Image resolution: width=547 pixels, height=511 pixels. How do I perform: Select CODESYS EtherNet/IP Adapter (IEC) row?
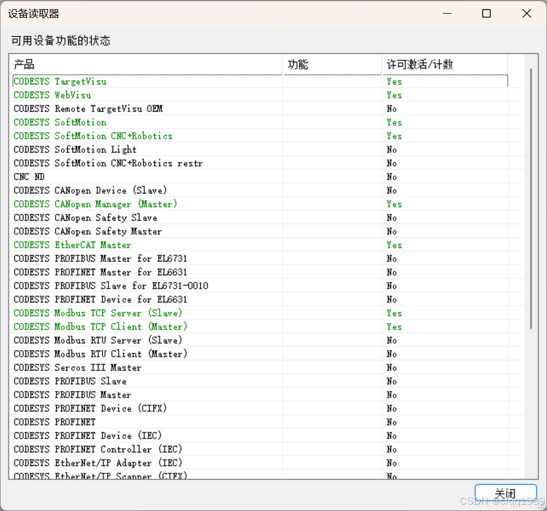pos(260,463)
